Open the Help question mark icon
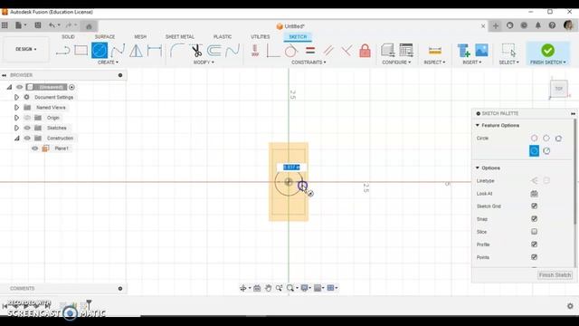 [552, 25]
